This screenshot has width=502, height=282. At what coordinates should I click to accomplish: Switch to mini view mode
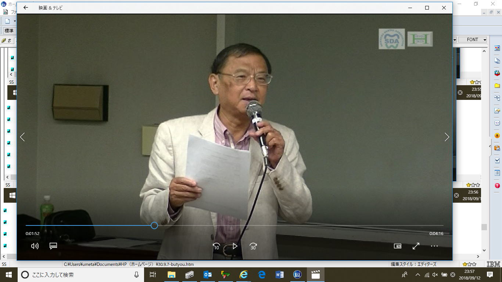coord(397,246)
